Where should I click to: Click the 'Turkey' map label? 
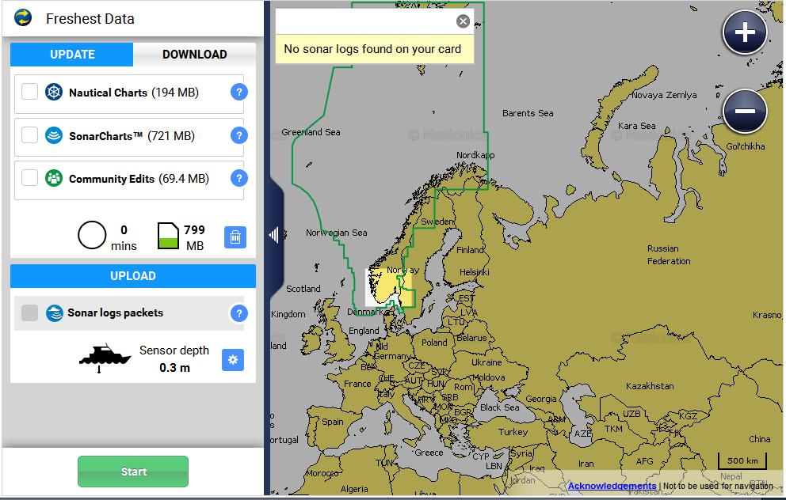click(513, 432)
